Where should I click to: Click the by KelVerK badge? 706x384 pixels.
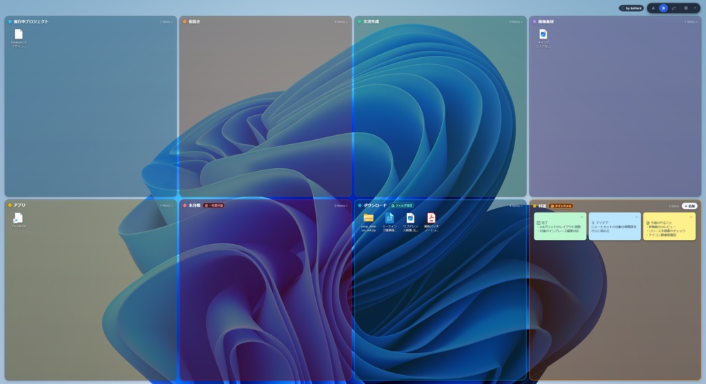pyautogui.click(x=632, y=8)
